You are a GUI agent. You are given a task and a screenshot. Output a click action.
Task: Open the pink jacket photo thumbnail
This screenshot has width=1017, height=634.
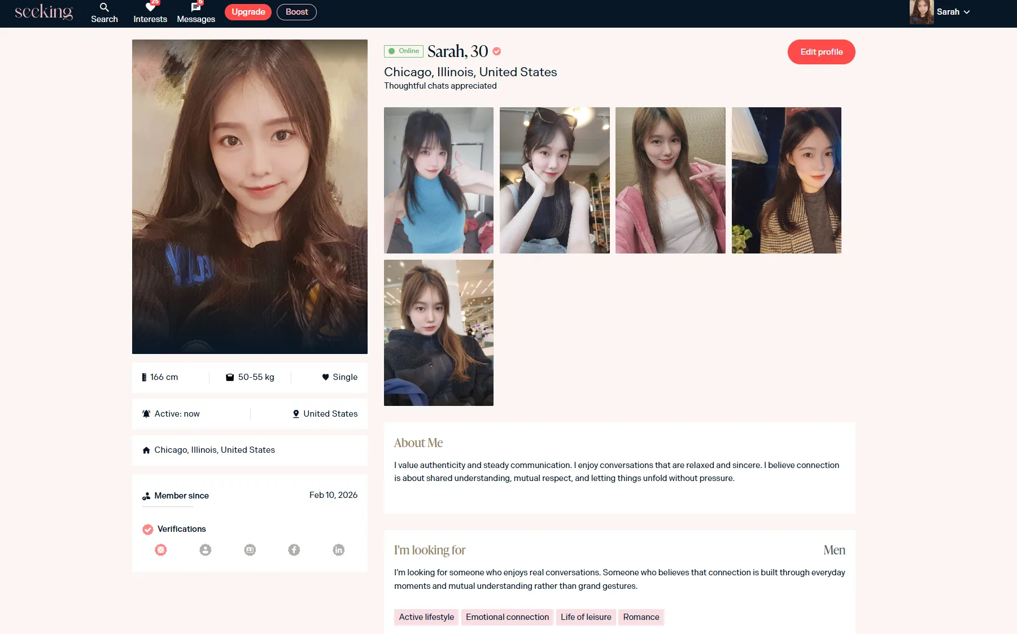click(670, 180)
